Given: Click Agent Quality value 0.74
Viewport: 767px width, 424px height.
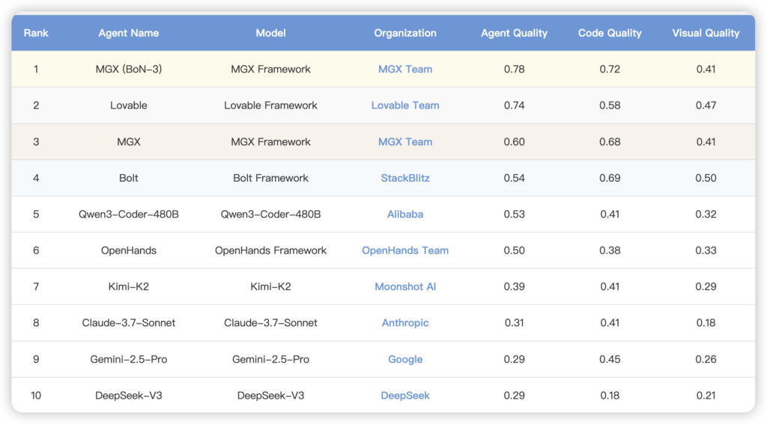Looking at the screenshot, I should (514, 105).
